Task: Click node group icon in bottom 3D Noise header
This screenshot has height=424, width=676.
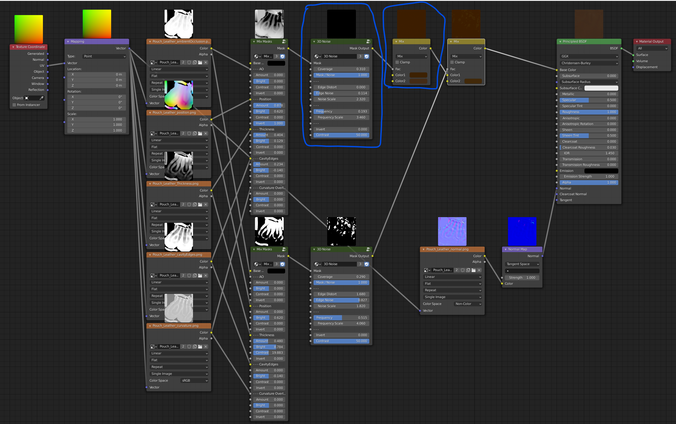Action: click(368, 249)
